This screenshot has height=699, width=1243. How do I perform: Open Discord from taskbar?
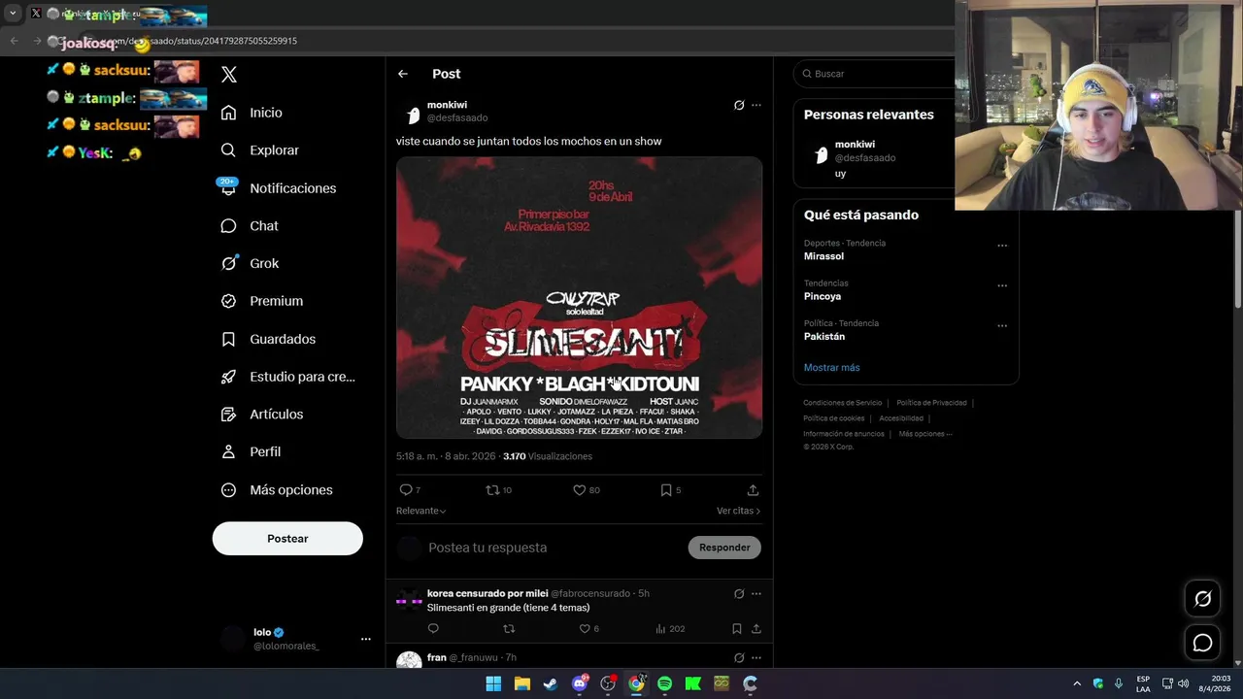580,683
